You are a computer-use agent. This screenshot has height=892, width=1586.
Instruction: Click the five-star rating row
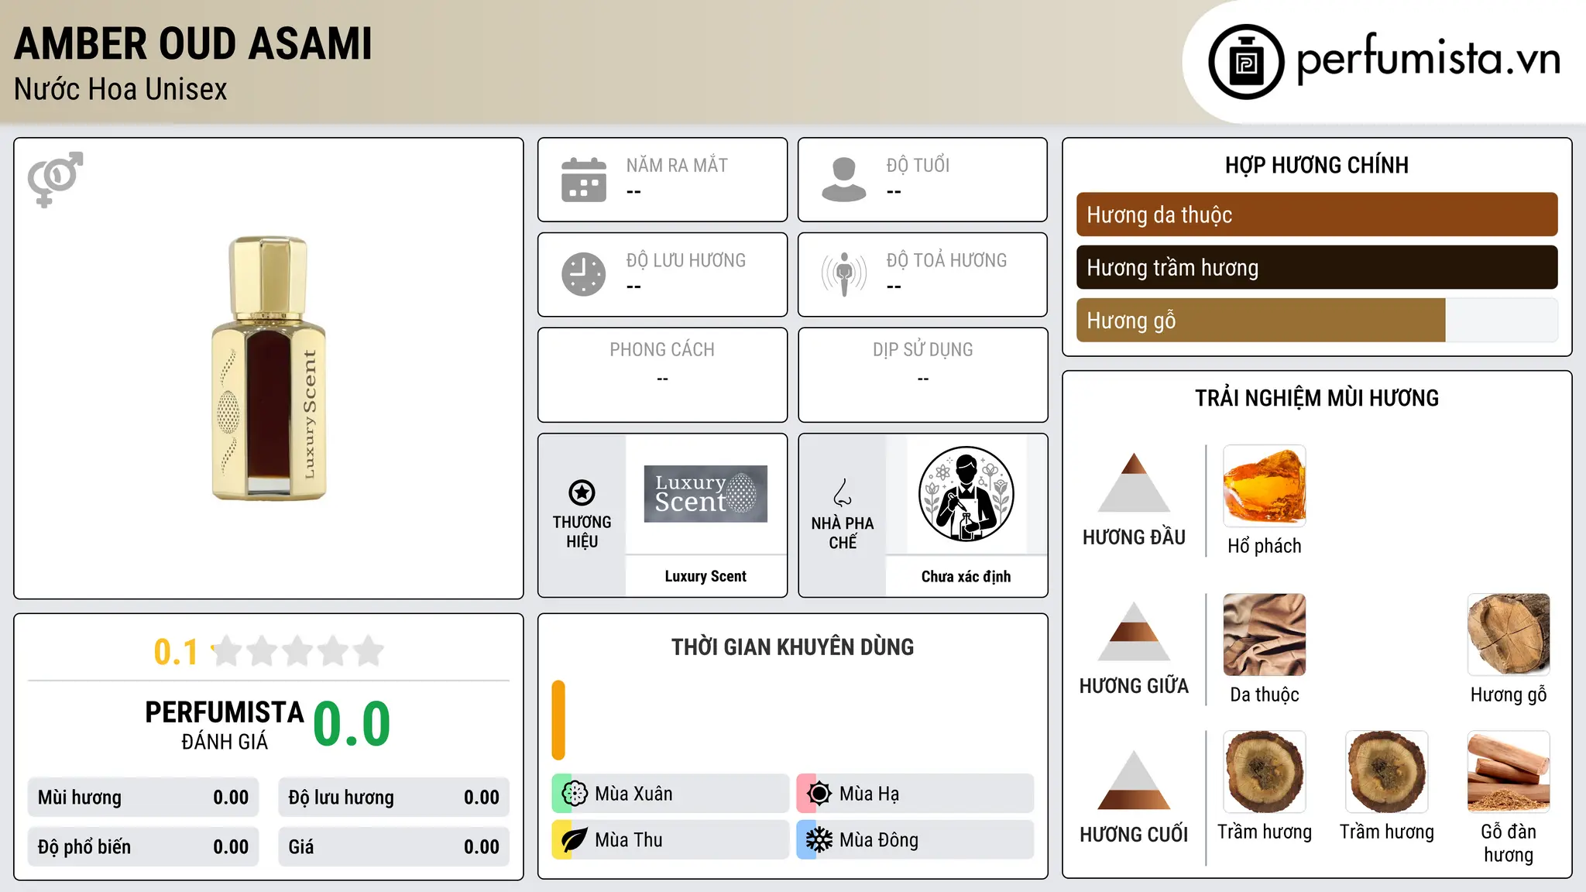click(298, 651)
